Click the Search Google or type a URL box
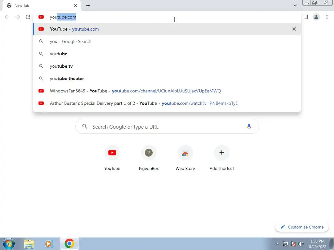The height and width of the screenshot is (250, 334). (x=167, y=127)
